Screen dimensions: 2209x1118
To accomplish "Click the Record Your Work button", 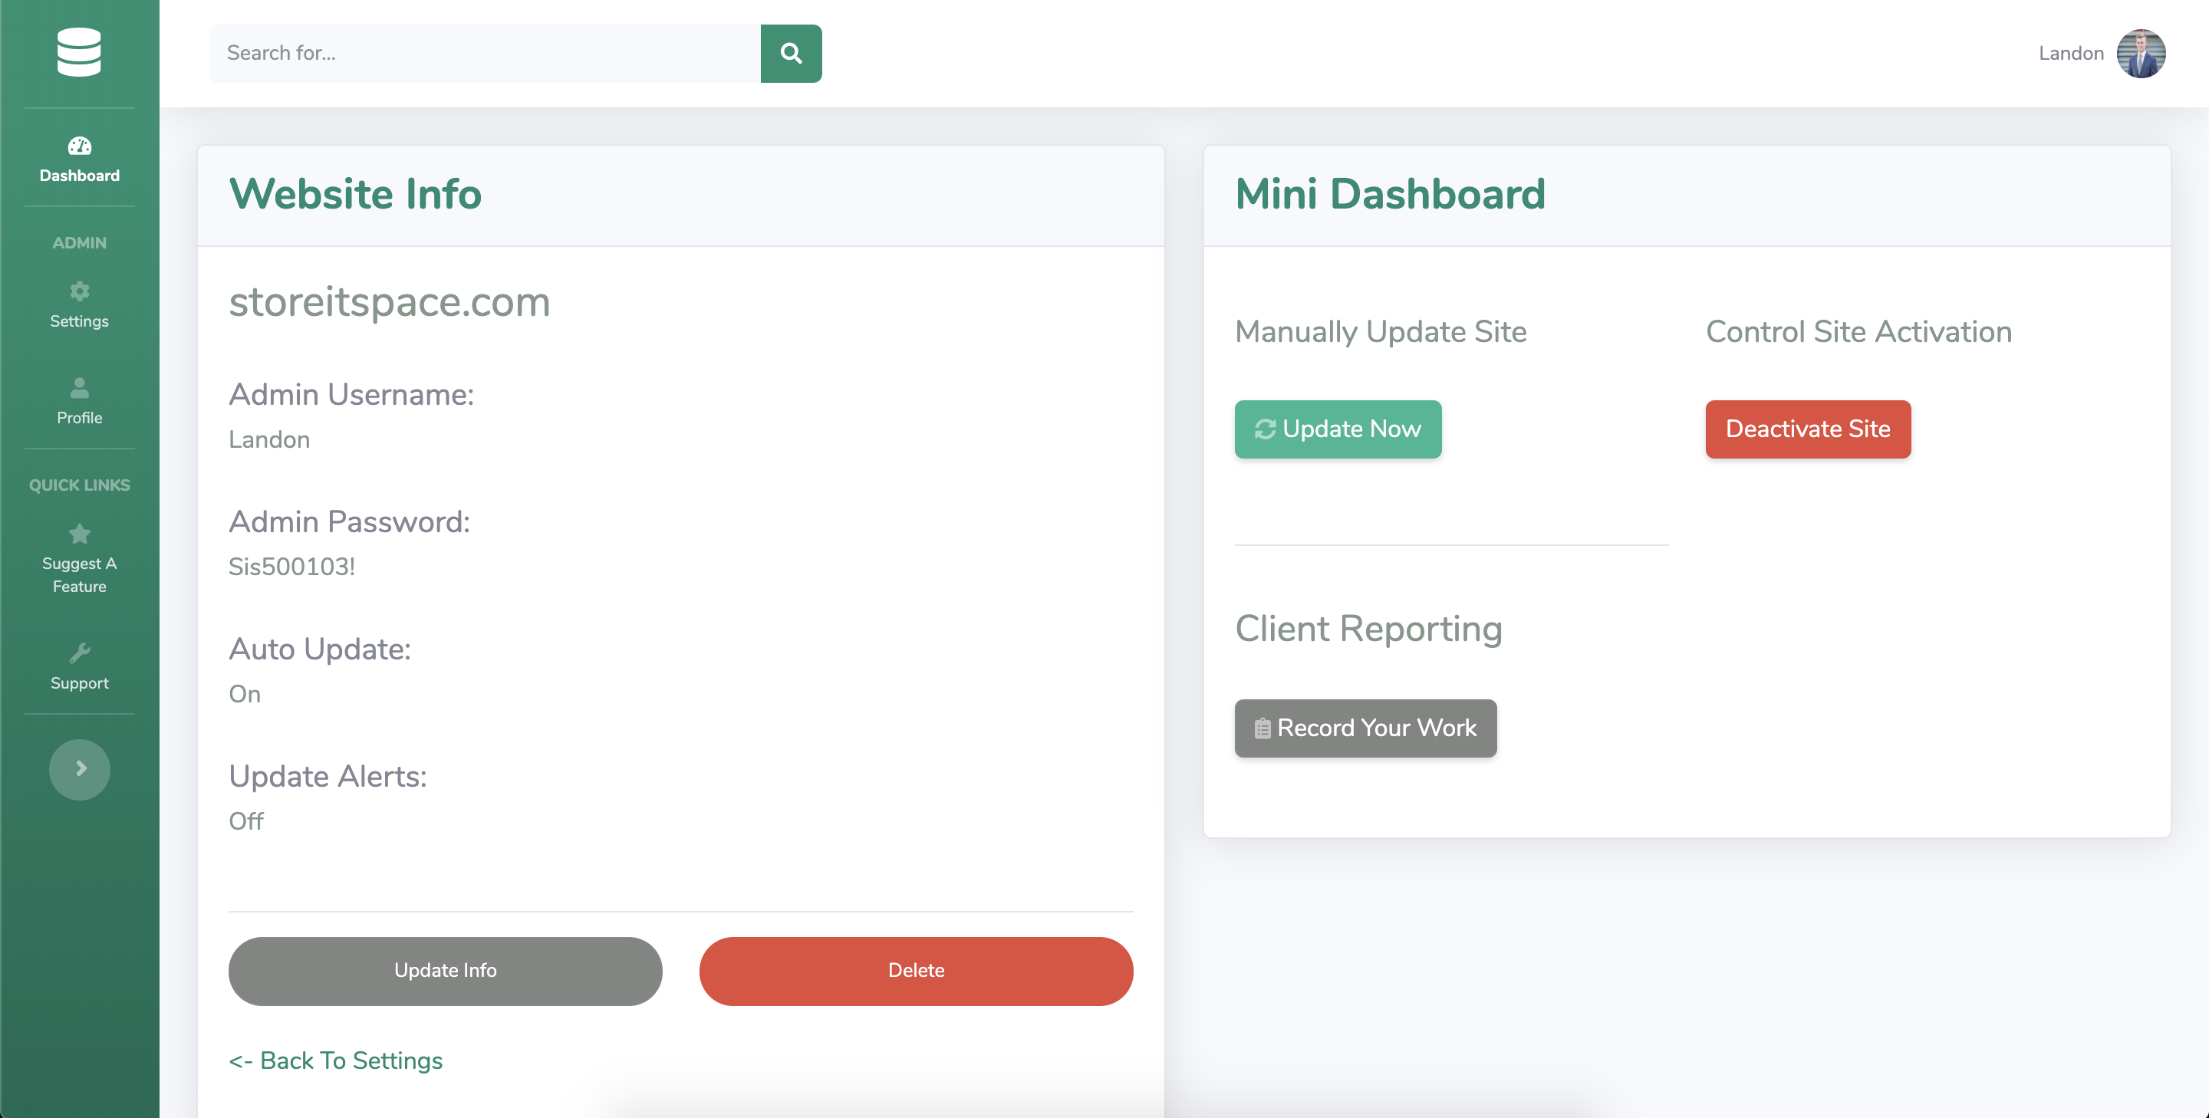I will [1365, 728].
